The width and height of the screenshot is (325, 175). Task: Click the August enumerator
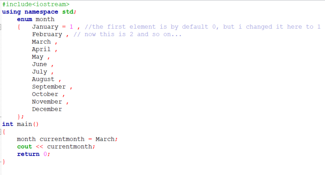[x=43, y=79]
